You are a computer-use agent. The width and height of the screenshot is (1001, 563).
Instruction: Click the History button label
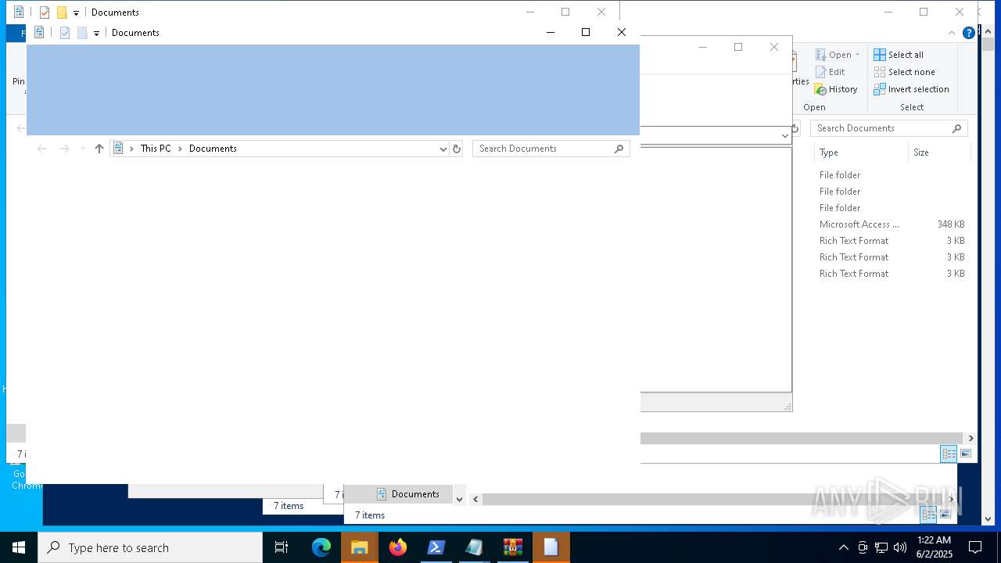[x=843, y=89]
